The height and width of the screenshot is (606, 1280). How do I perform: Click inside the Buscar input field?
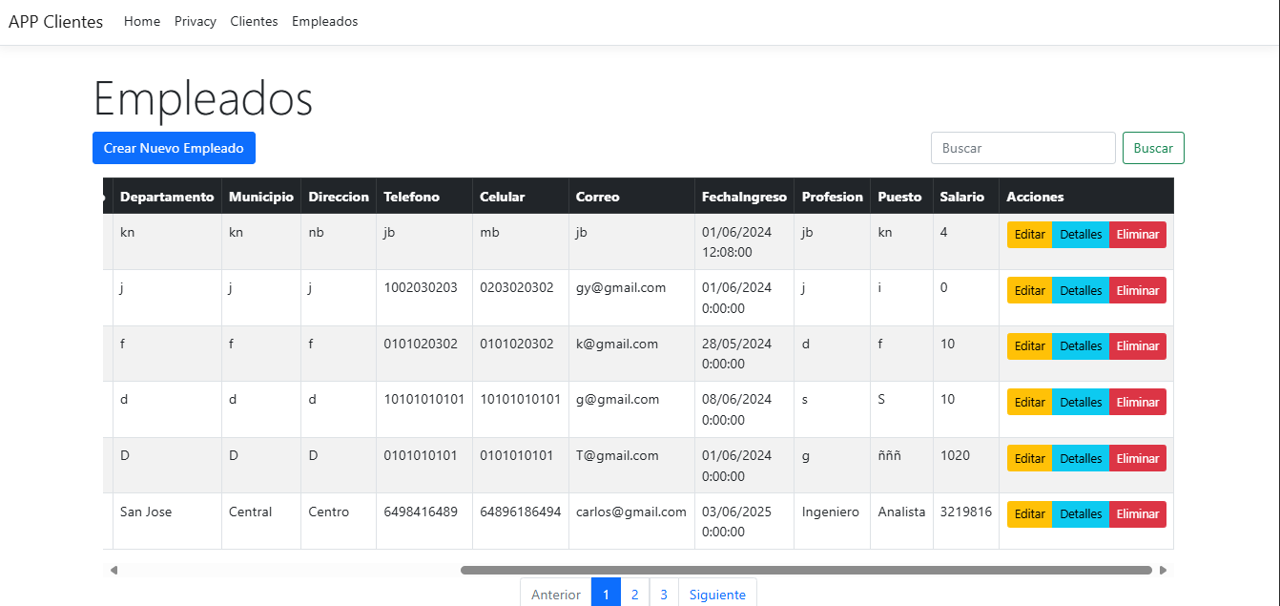click(1022, 148)
